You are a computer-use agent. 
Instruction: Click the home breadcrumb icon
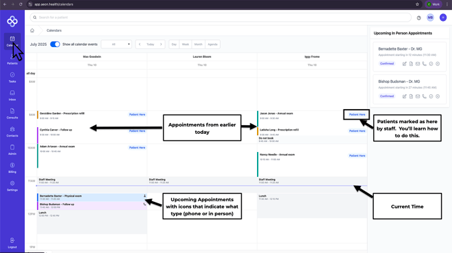pyautogui.click(x=32, y=30)
